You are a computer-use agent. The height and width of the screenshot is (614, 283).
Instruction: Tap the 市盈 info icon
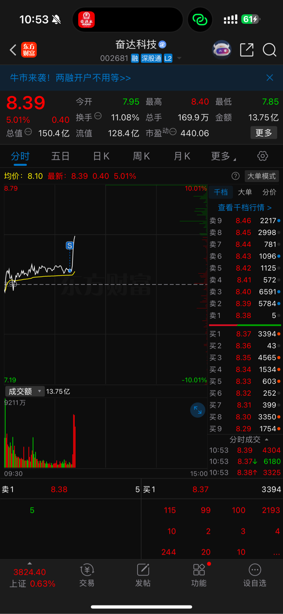173,132
